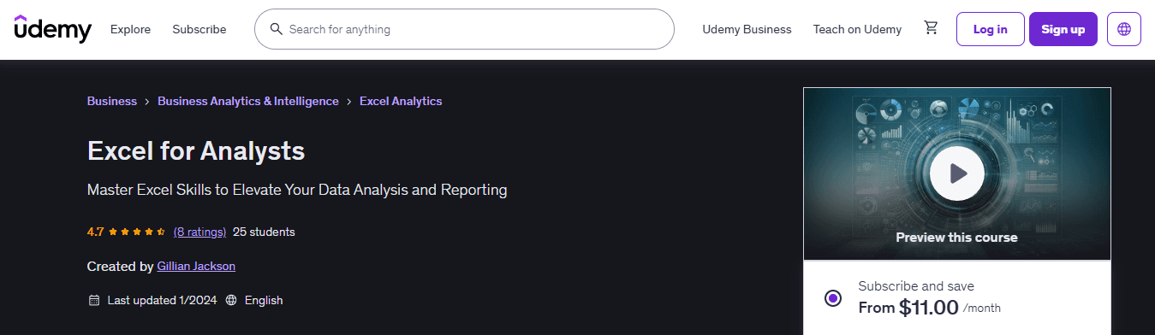
Task: Click the Last updated 1/2024 text
Action: (163, 300)
